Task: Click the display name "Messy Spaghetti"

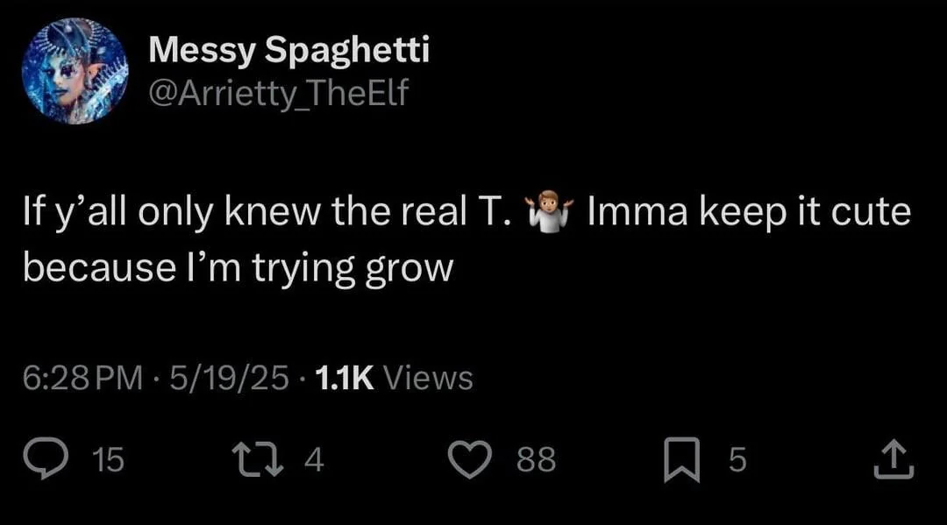Action: pyautogui.click(x=288, y=51)
